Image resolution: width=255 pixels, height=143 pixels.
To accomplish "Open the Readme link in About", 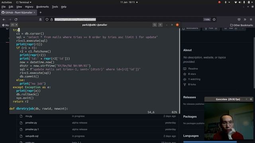I will click(193, 69).
